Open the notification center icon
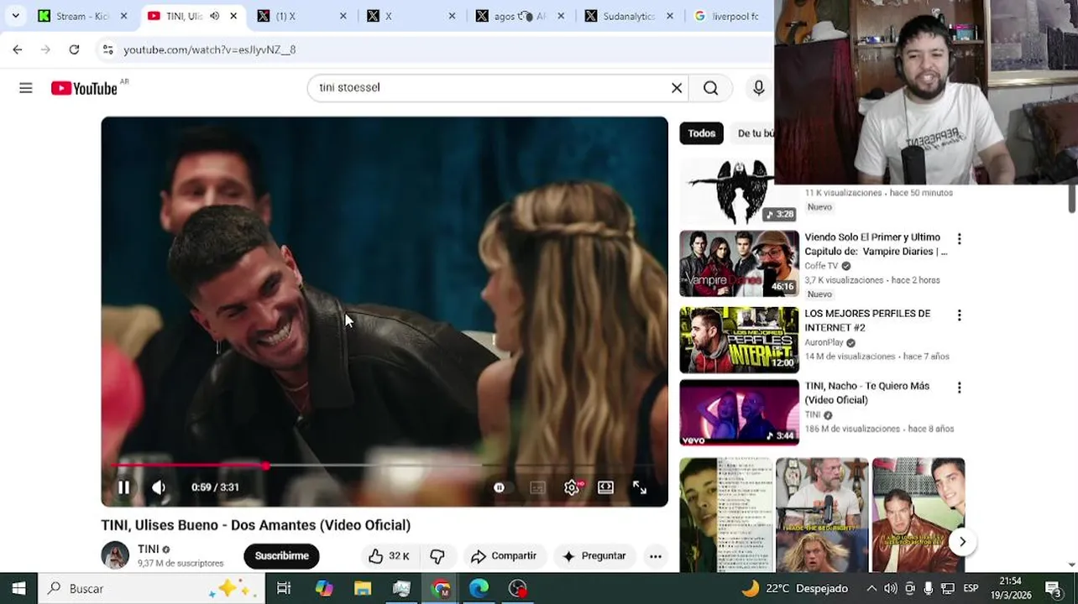 click(1054, 588)
